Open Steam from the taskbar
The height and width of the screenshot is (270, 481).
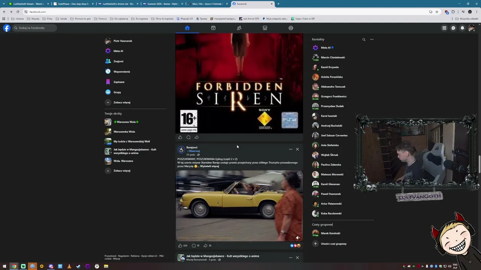(78, 266)
